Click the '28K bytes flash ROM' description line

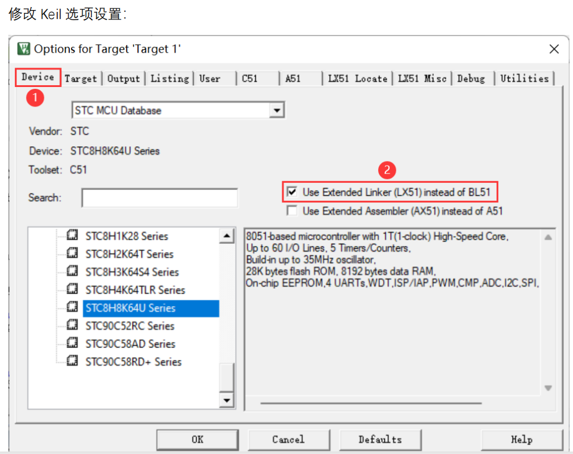(340, 271)
